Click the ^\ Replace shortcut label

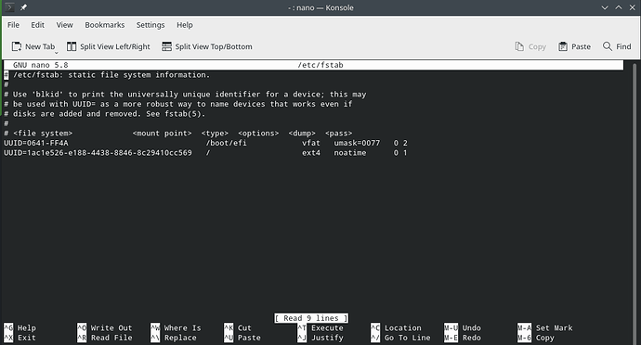pyautogui.click(x=174, y=338)
